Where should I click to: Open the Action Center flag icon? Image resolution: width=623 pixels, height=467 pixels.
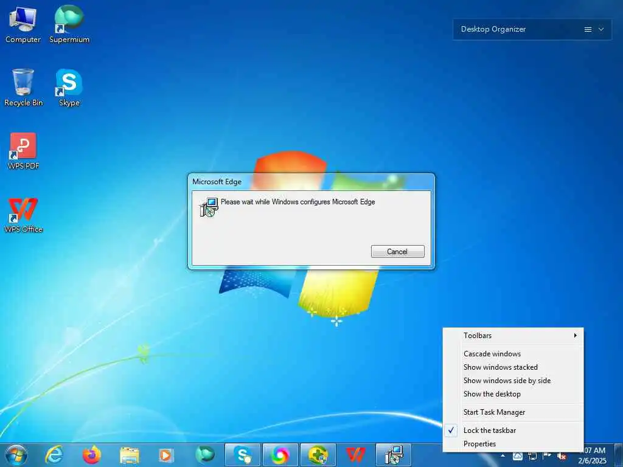coord(547,456)
